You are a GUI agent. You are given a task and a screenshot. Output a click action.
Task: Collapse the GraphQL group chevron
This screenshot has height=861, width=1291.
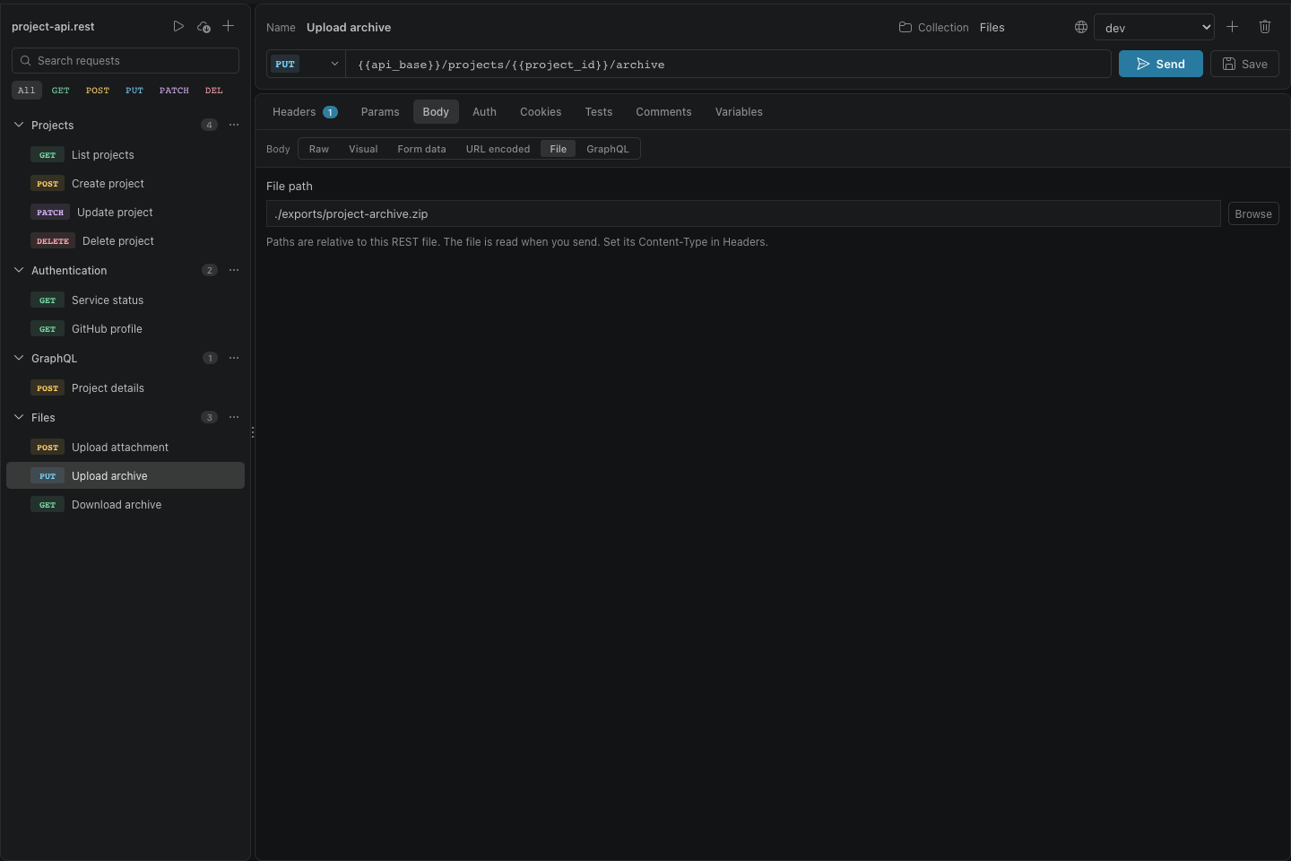pos(19,358)
